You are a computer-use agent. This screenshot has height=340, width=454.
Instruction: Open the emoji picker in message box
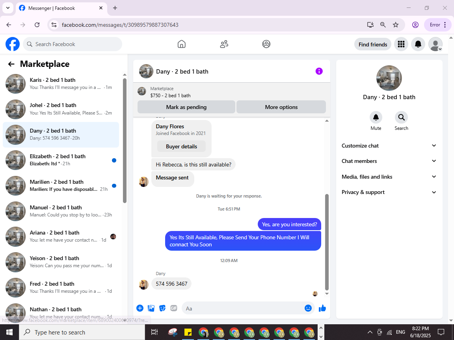point(308,308)
